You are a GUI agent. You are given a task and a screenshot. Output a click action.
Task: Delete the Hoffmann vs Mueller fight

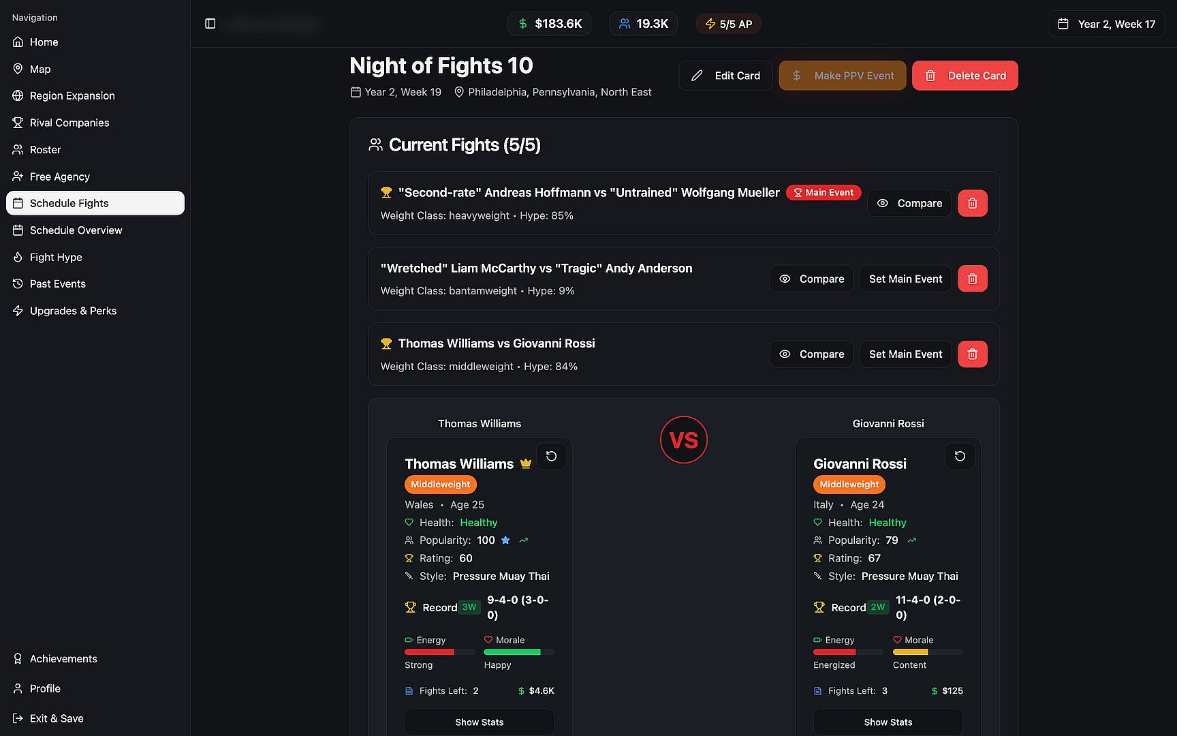coord(972,203)
